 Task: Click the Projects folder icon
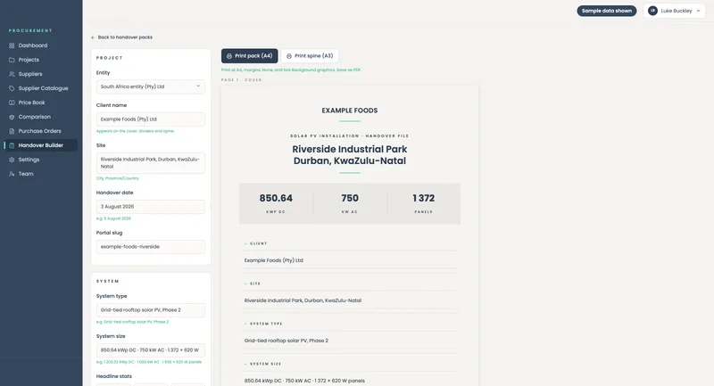[x=12, y=60]
